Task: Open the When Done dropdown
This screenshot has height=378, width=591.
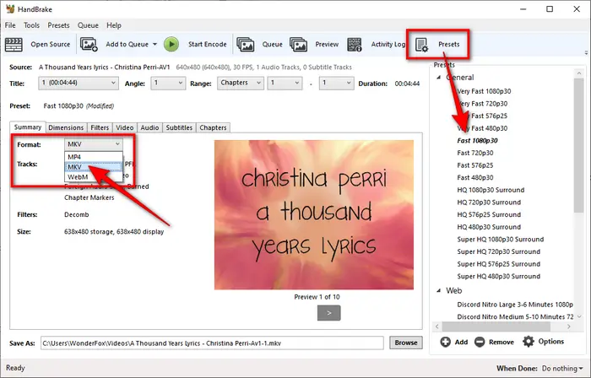Action: pyautogui.click(x=562, y=368)
